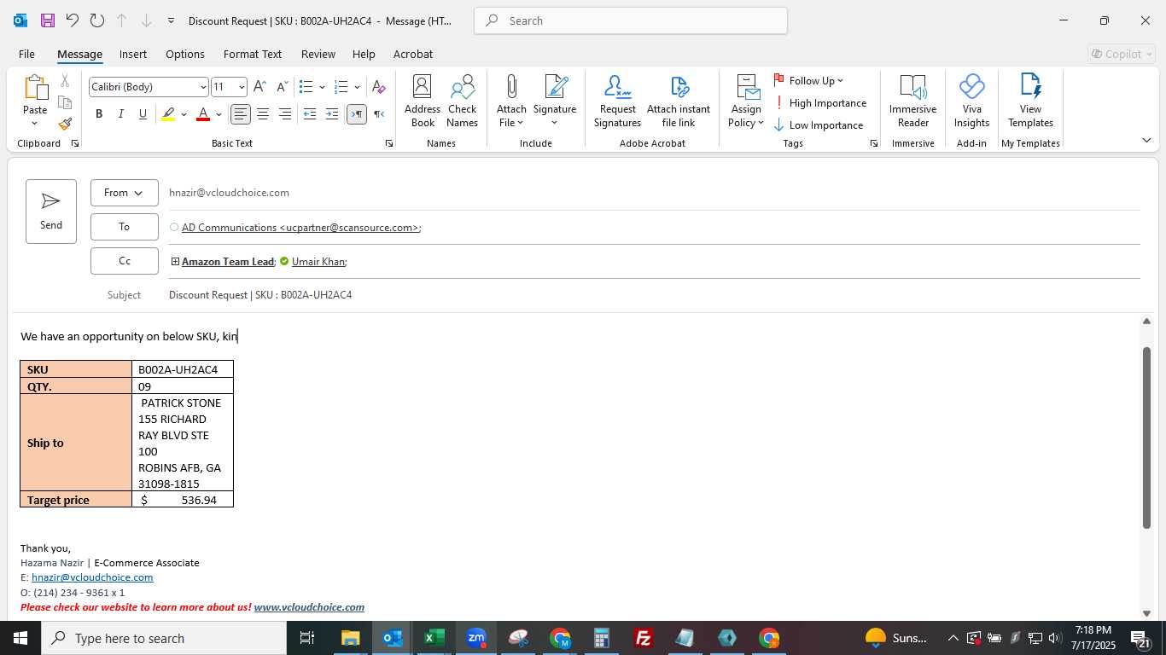Open font color palette dropdown arrow
This screenshot has width=1166, height=655.
click(x=219, y=114)
